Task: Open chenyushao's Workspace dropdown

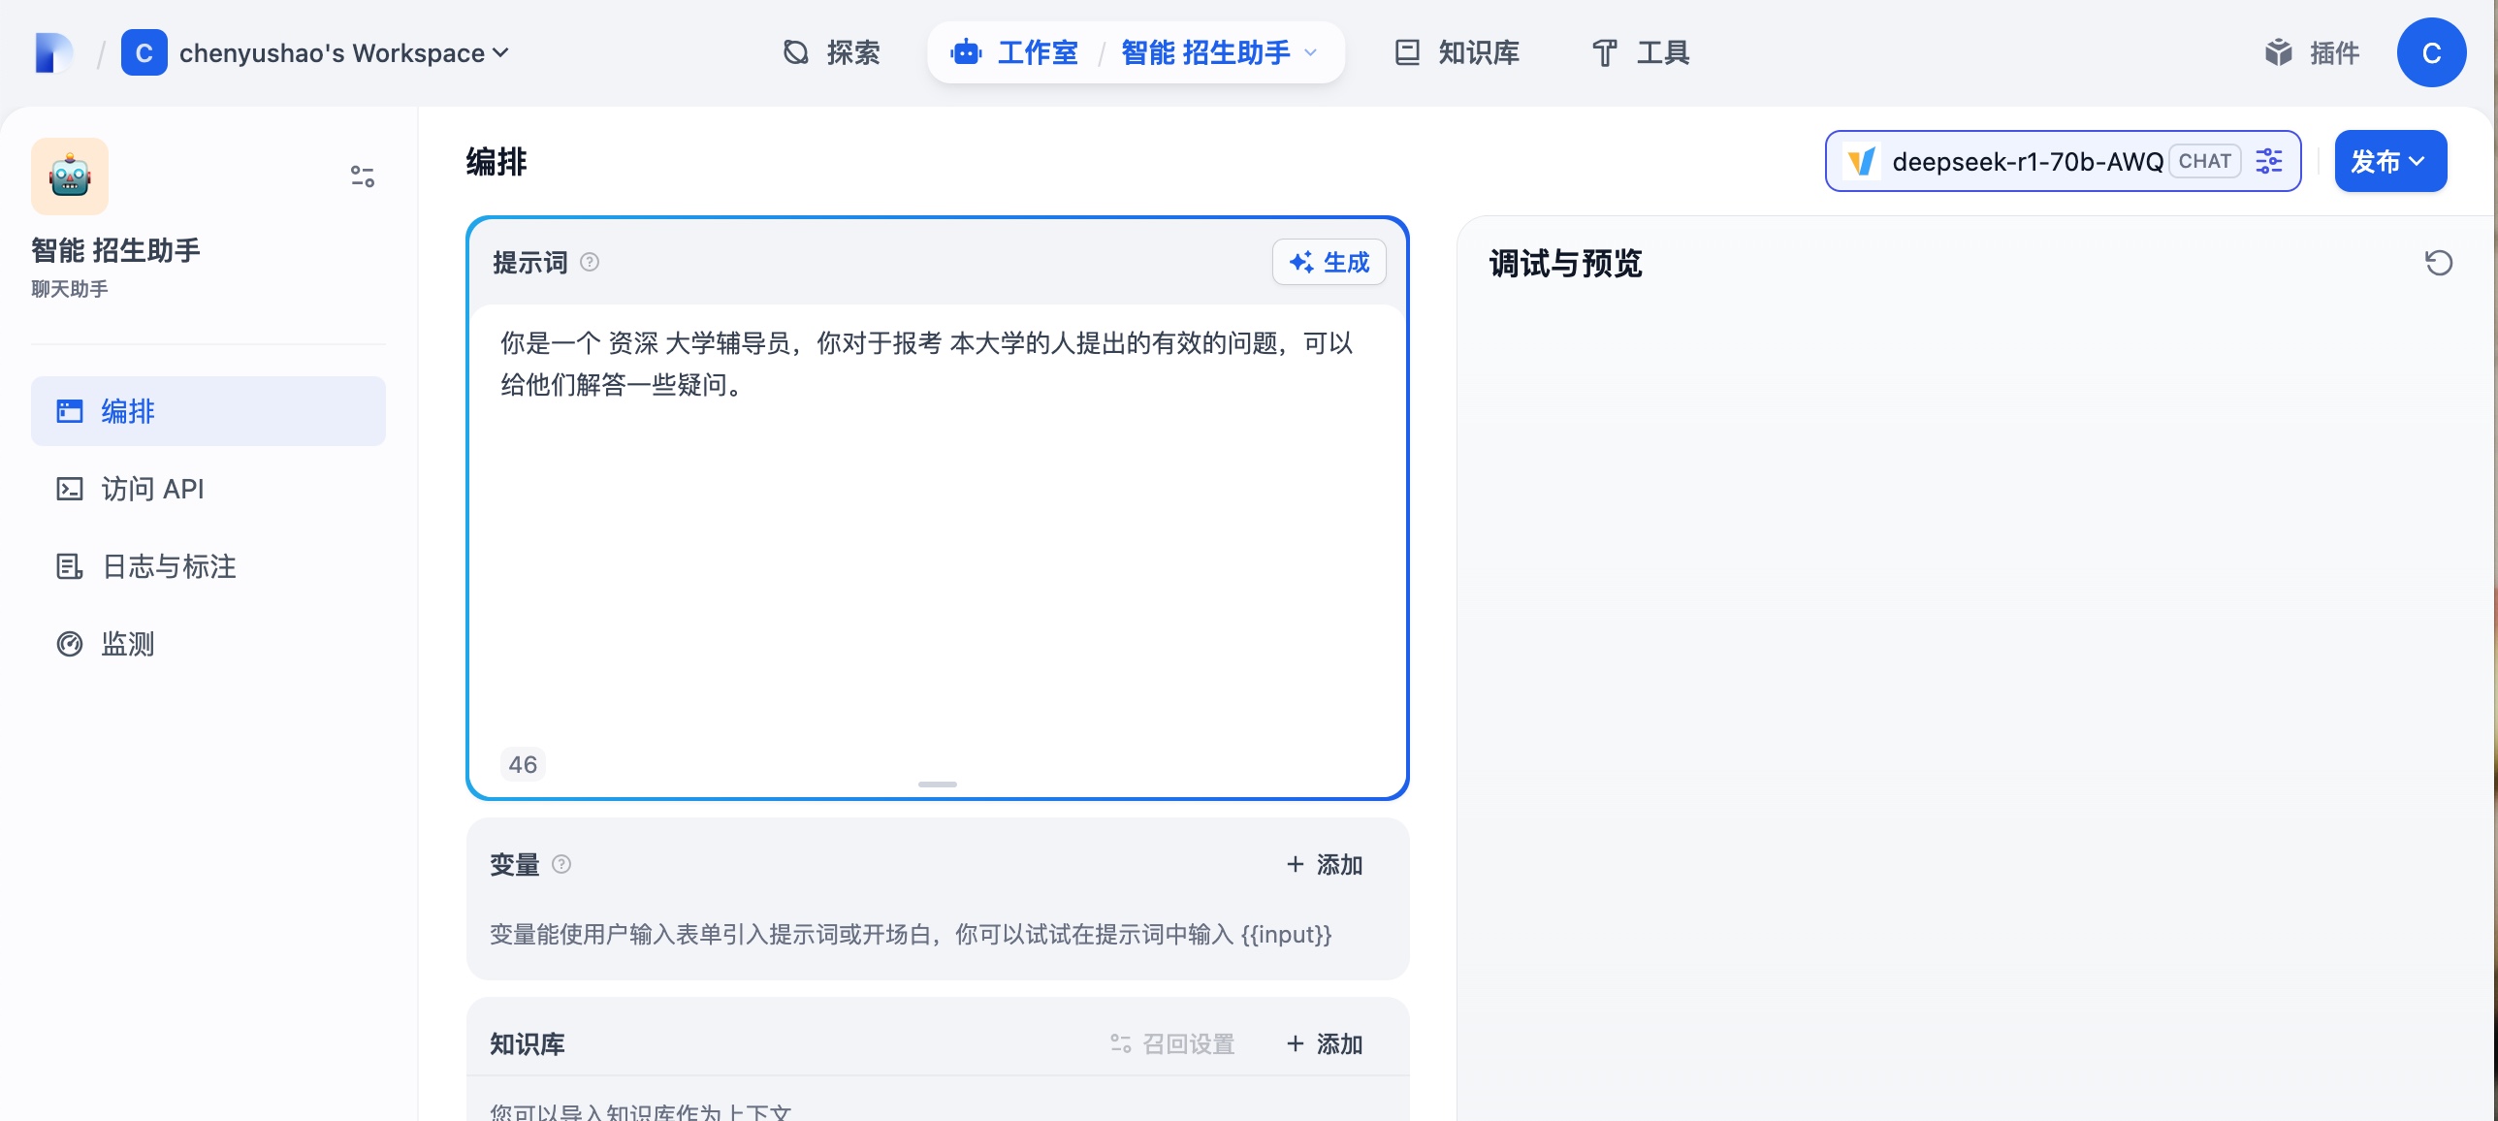Action: coord(343,52)
